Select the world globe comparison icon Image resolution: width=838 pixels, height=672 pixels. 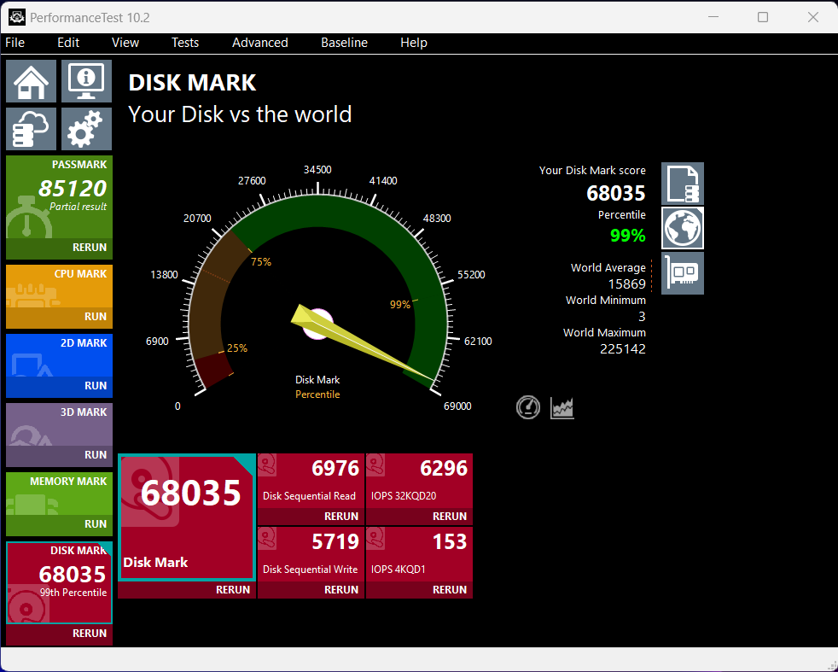pos(683,228)
